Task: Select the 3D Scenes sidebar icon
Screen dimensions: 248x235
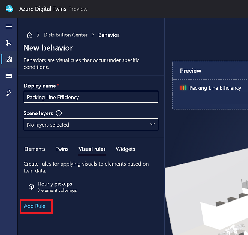Action: tap(9, 59)
